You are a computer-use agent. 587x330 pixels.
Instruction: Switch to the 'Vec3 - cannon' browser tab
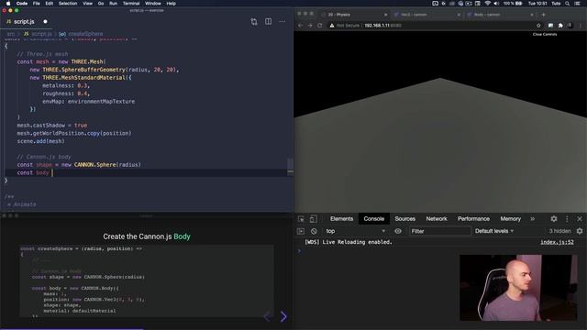[426, 15]
